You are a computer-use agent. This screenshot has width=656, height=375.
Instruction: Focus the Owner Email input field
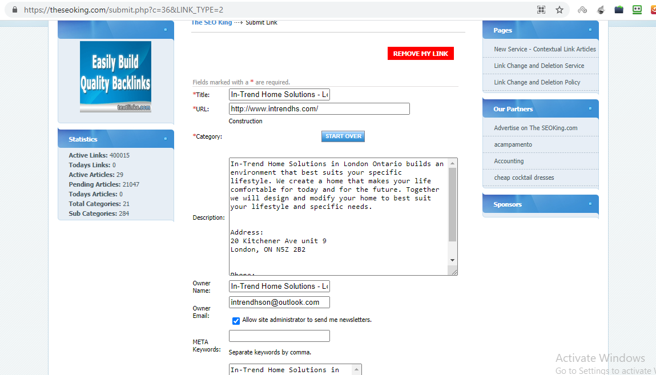point(279,303)
